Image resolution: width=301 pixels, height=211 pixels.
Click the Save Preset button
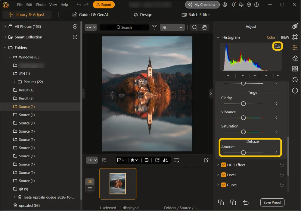[x=272, y=202]
